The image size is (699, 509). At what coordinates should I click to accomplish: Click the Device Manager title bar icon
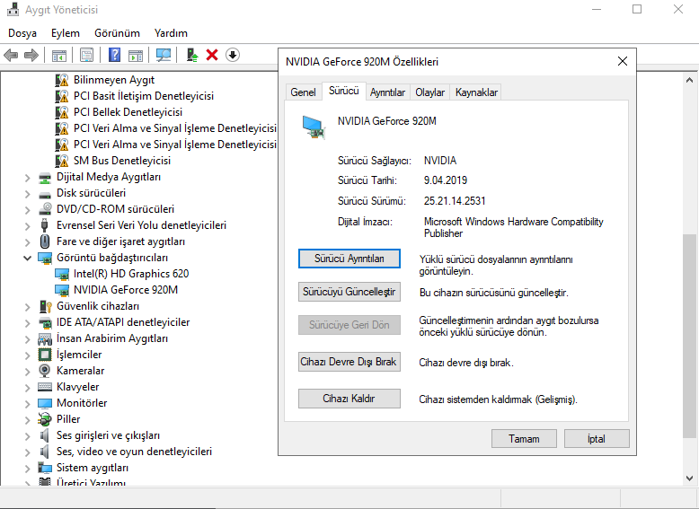click(x=13, y=9)
